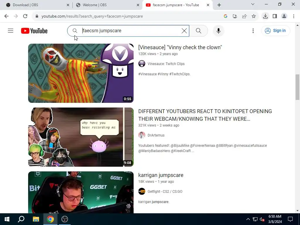Start voice search with microphone
This screenshot has height=225, width=300.
coord(219,30)
